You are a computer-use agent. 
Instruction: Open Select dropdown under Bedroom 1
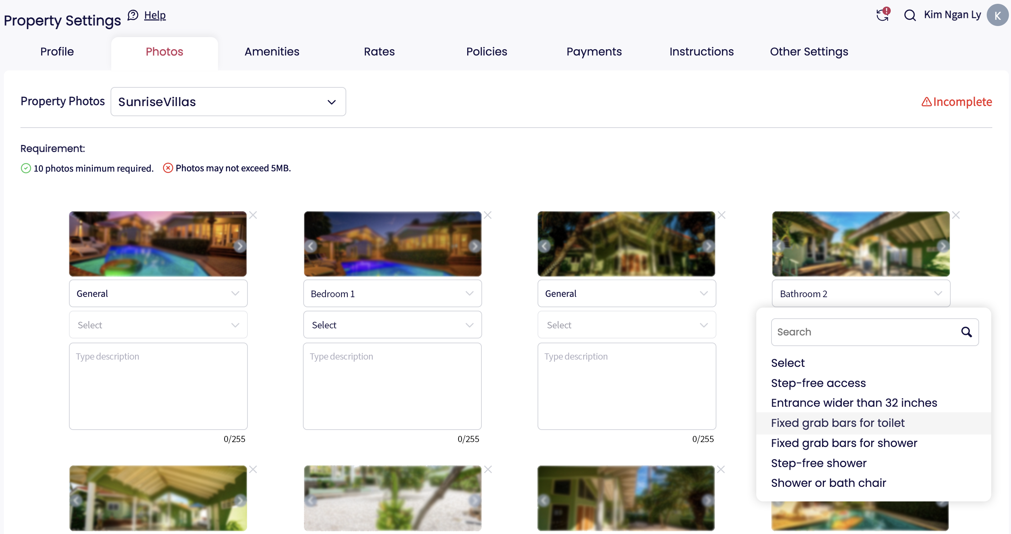pos(392,325)
